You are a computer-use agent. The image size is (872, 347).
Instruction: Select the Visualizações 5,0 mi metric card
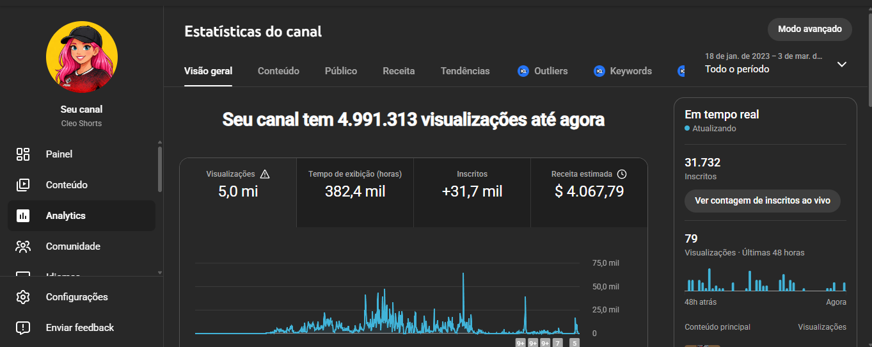pos(238,192)
